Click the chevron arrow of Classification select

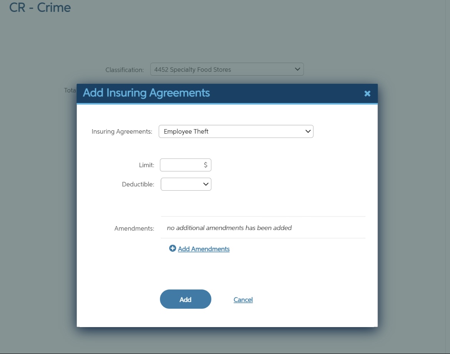coord(297,70)
